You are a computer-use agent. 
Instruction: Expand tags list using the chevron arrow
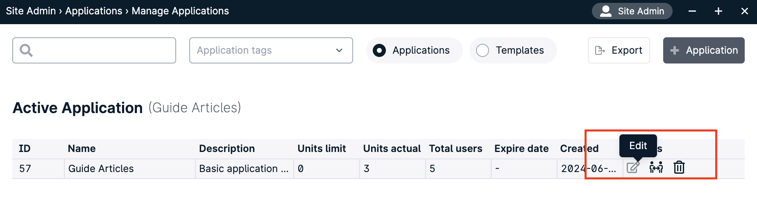tap(339, 50)
